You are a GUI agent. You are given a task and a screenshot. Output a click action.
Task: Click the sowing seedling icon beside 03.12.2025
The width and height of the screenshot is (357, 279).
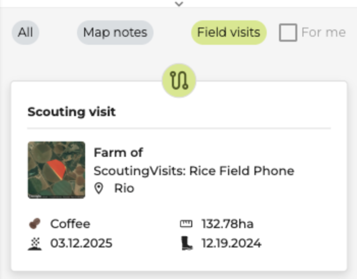[x=35, y=243]
